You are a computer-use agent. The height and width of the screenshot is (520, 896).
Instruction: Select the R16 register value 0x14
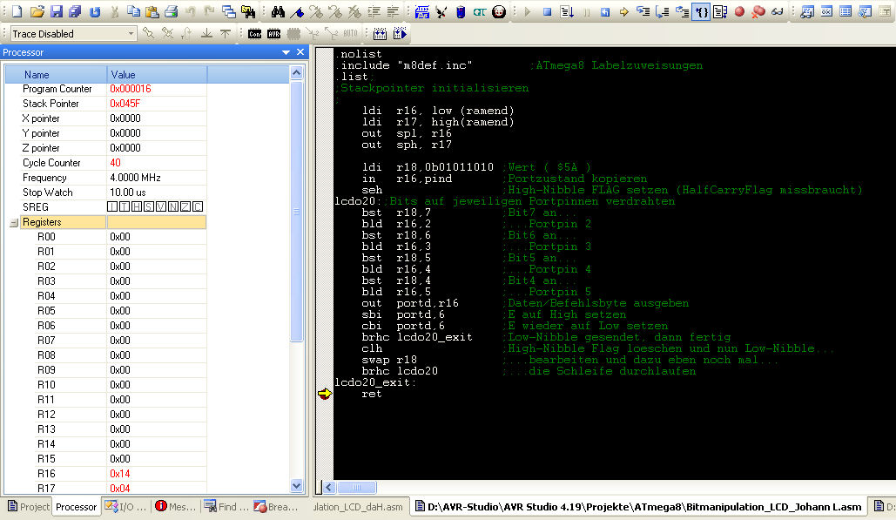point(120,474)
